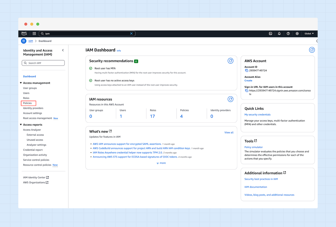Click the Search IAM input field
Screen dimensions: 336x227
(43, 63)
